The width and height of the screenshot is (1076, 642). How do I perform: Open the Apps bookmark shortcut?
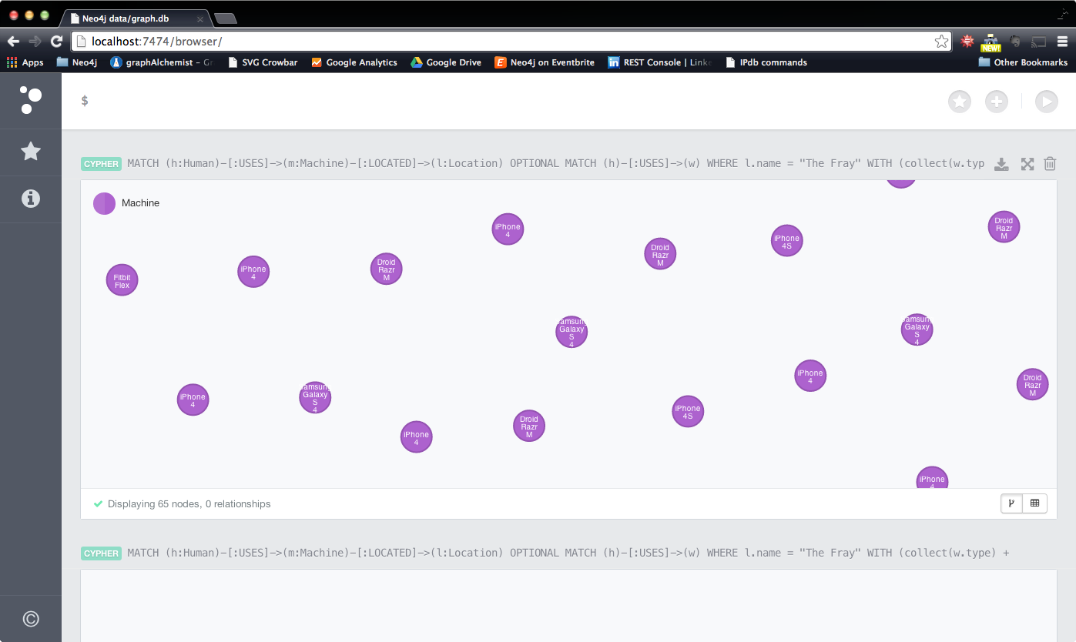coord(25,62)
